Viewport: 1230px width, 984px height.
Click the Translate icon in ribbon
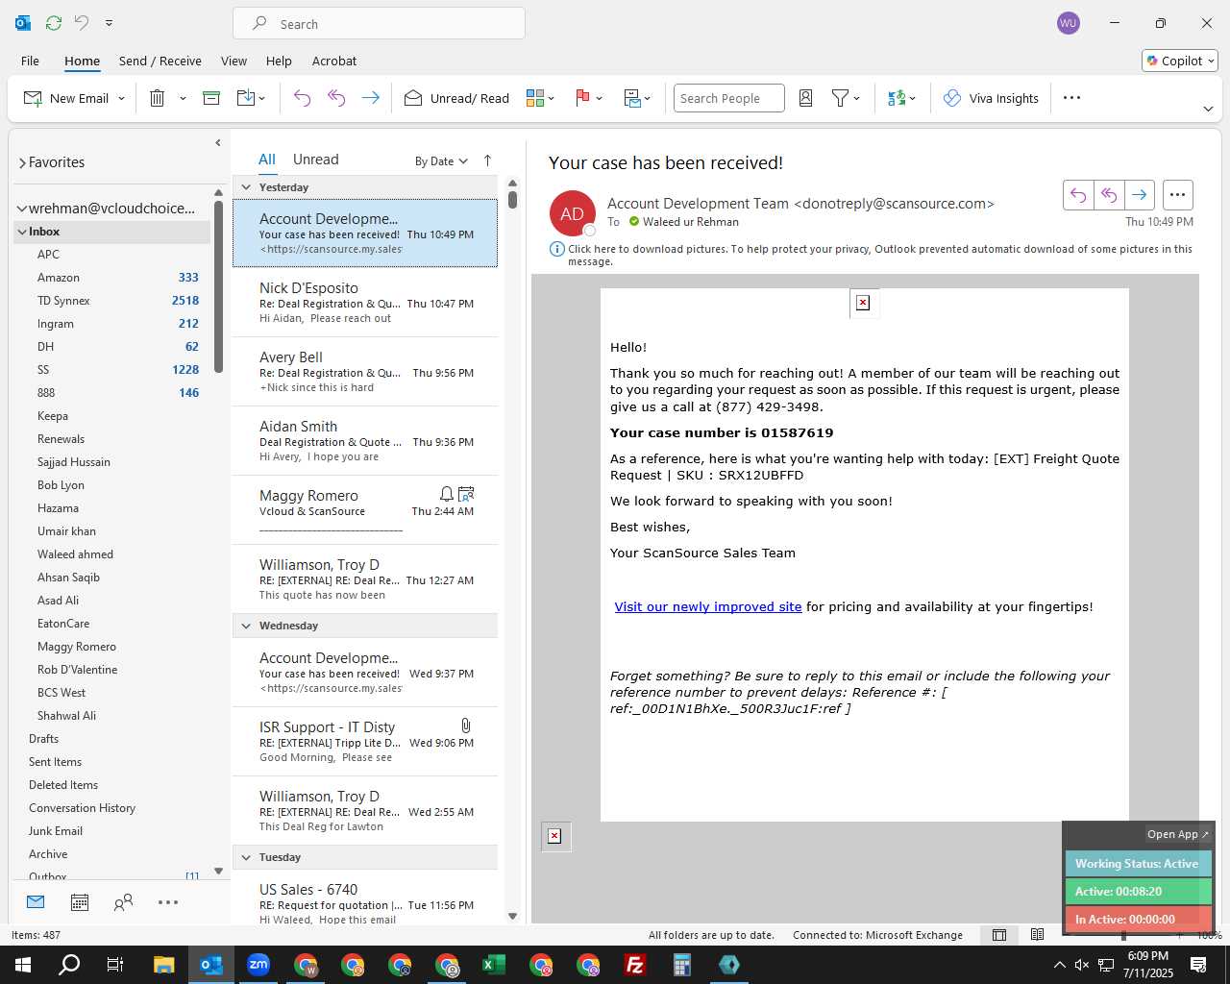pyautogui.click(x=897, y=98)
